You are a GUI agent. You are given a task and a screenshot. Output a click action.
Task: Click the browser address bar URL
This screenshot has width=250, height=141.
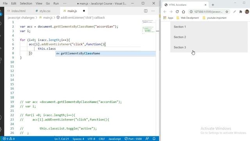pos(208,12)
